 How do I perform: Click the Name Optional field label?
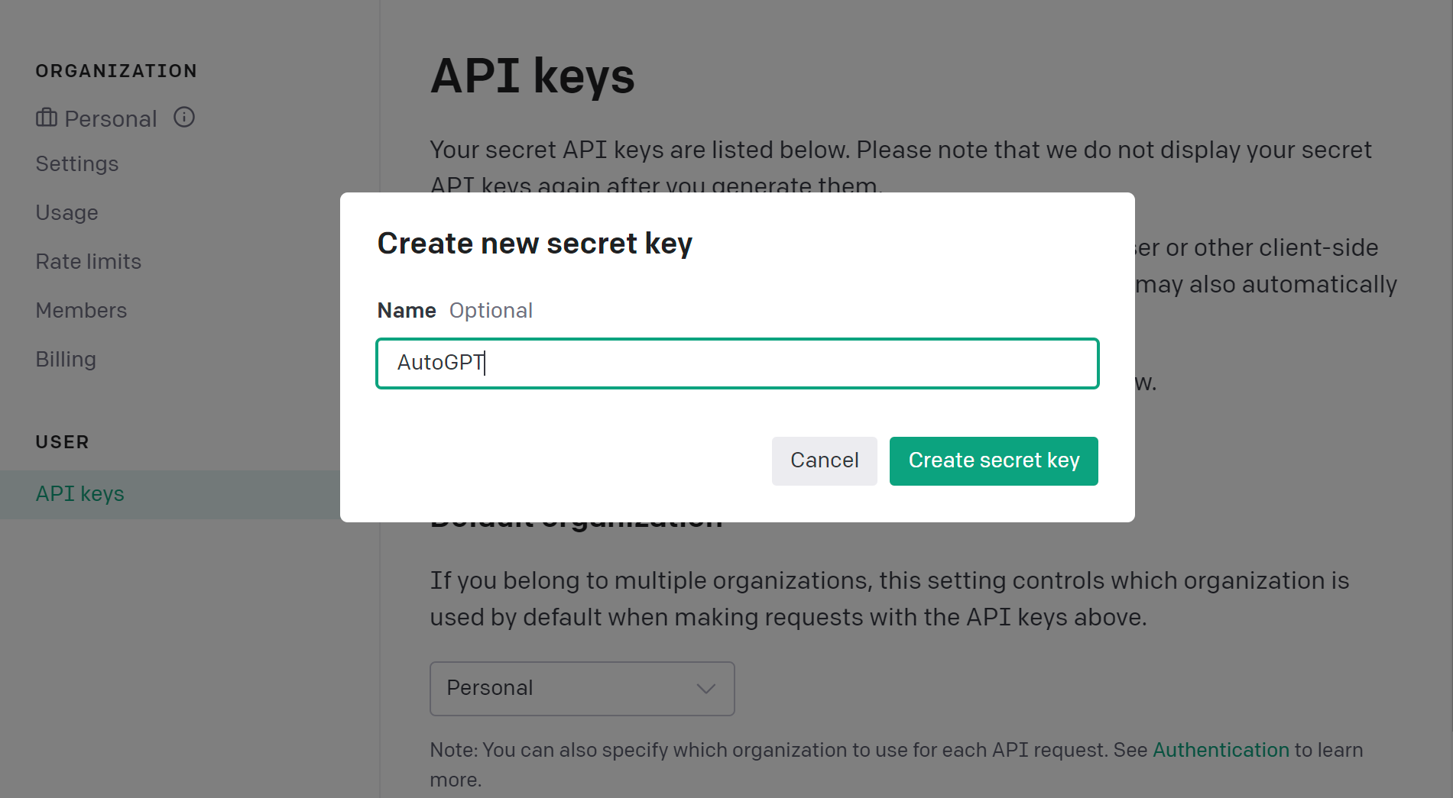pyautogui.click(x=455, y=311)
